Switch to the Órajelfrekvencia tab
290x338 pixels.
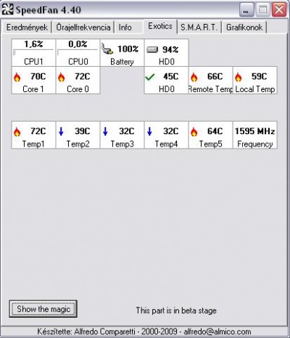click(83, 27)
